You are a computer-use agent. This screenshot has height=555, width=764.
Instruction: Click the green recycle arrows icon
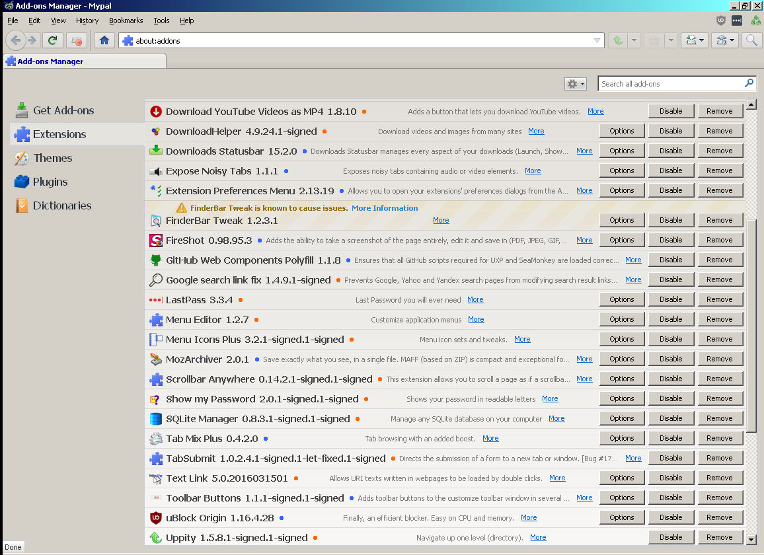755,20
